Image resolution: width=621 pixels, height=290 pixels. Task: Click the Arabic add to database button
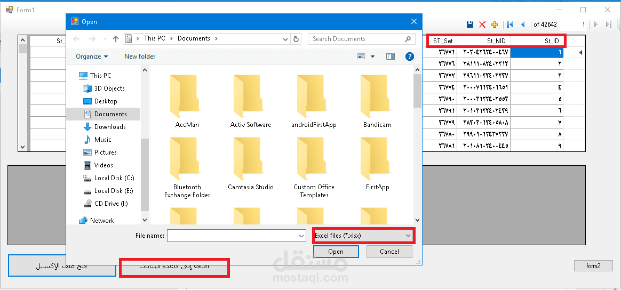[174, 267]
